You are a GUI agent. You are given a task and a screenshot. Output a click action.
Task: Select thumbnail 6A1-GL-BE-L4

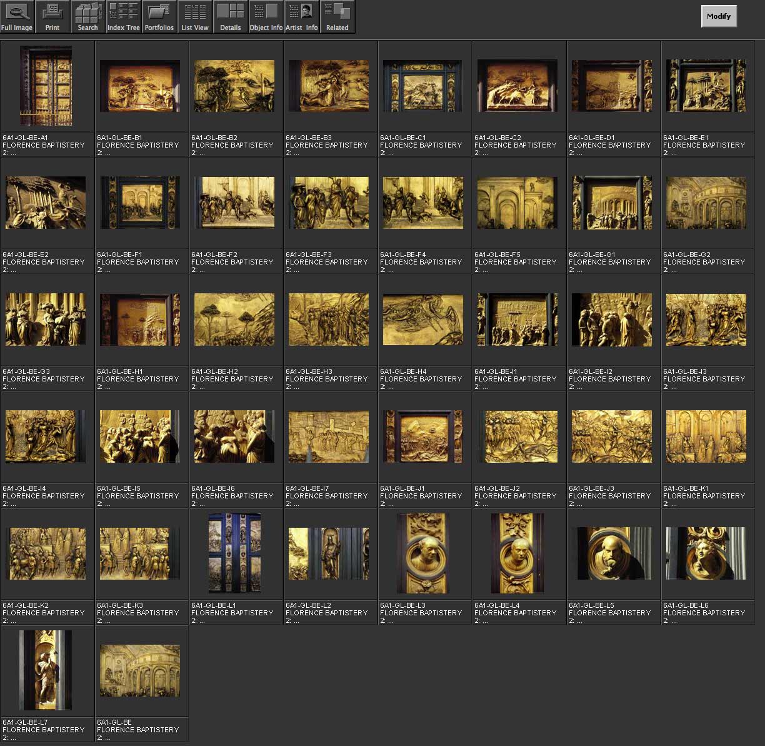(517, 553)
